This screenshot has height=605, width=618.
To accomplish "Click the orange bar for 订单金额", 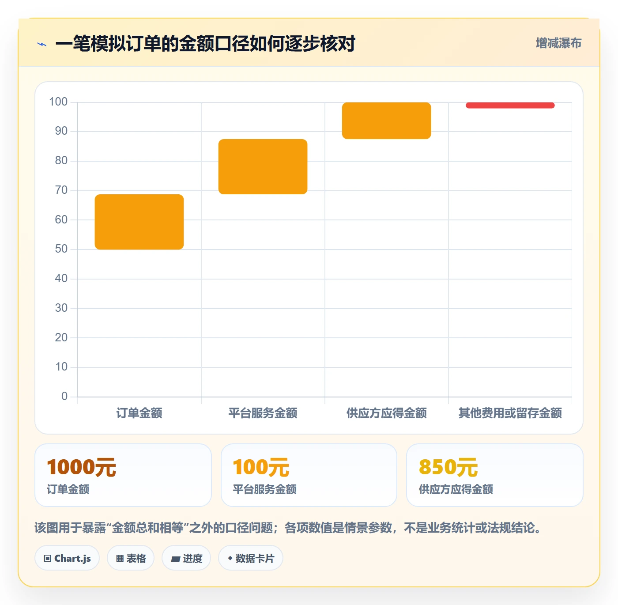I will (139, 222).
